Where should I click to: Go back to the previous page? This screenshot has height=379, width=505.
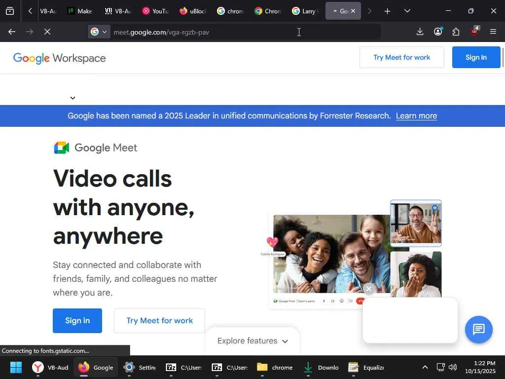12,32
